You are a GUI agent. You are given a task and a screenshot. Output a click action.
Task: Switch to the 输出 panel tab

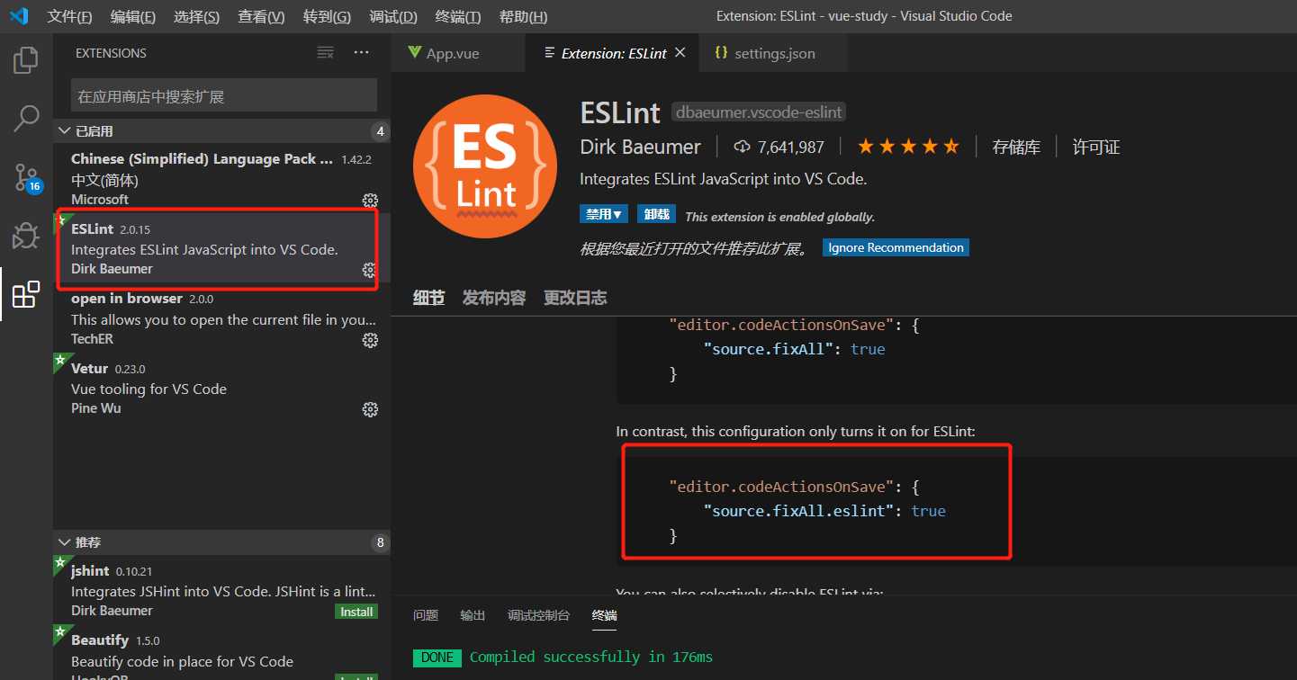click(473, 615)
